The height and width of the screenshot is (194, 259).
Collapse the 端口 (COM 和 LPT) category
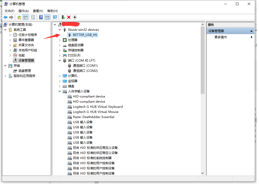pos(60,61)
